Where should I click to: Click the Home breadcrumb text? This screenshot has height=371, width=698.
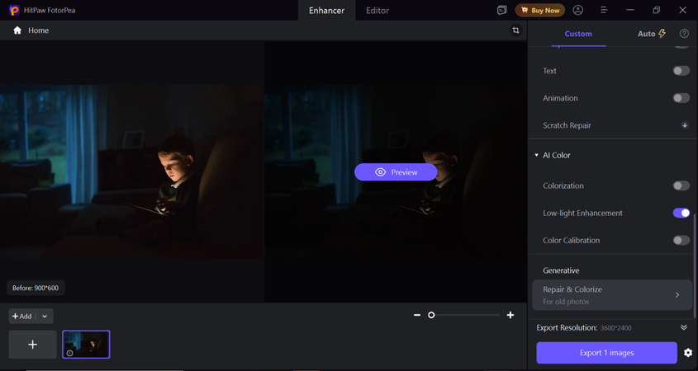point(39,31)
